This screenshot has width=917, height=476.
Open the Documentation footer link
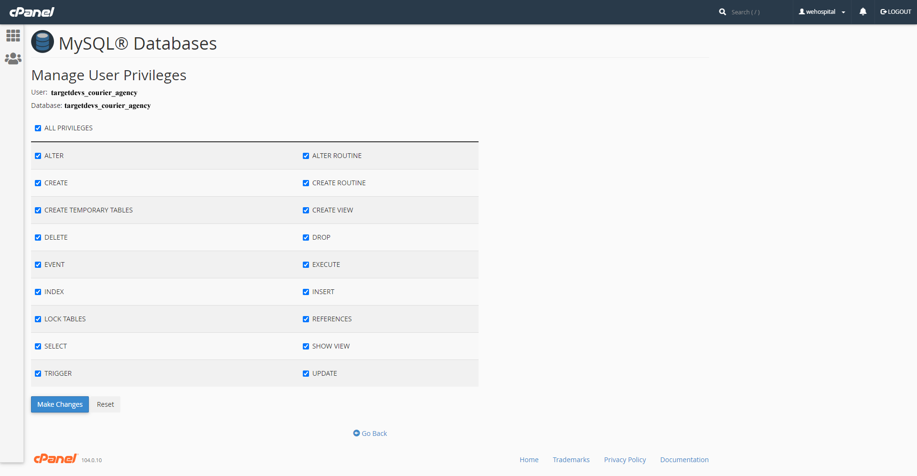684,460
